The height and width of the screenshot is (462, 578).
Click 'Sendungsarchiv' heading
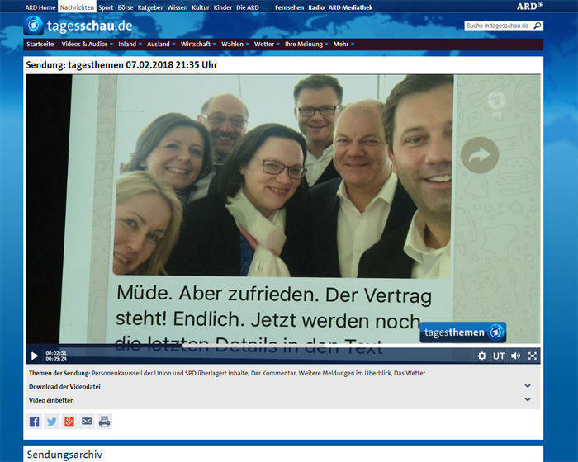tap(64, 455)
